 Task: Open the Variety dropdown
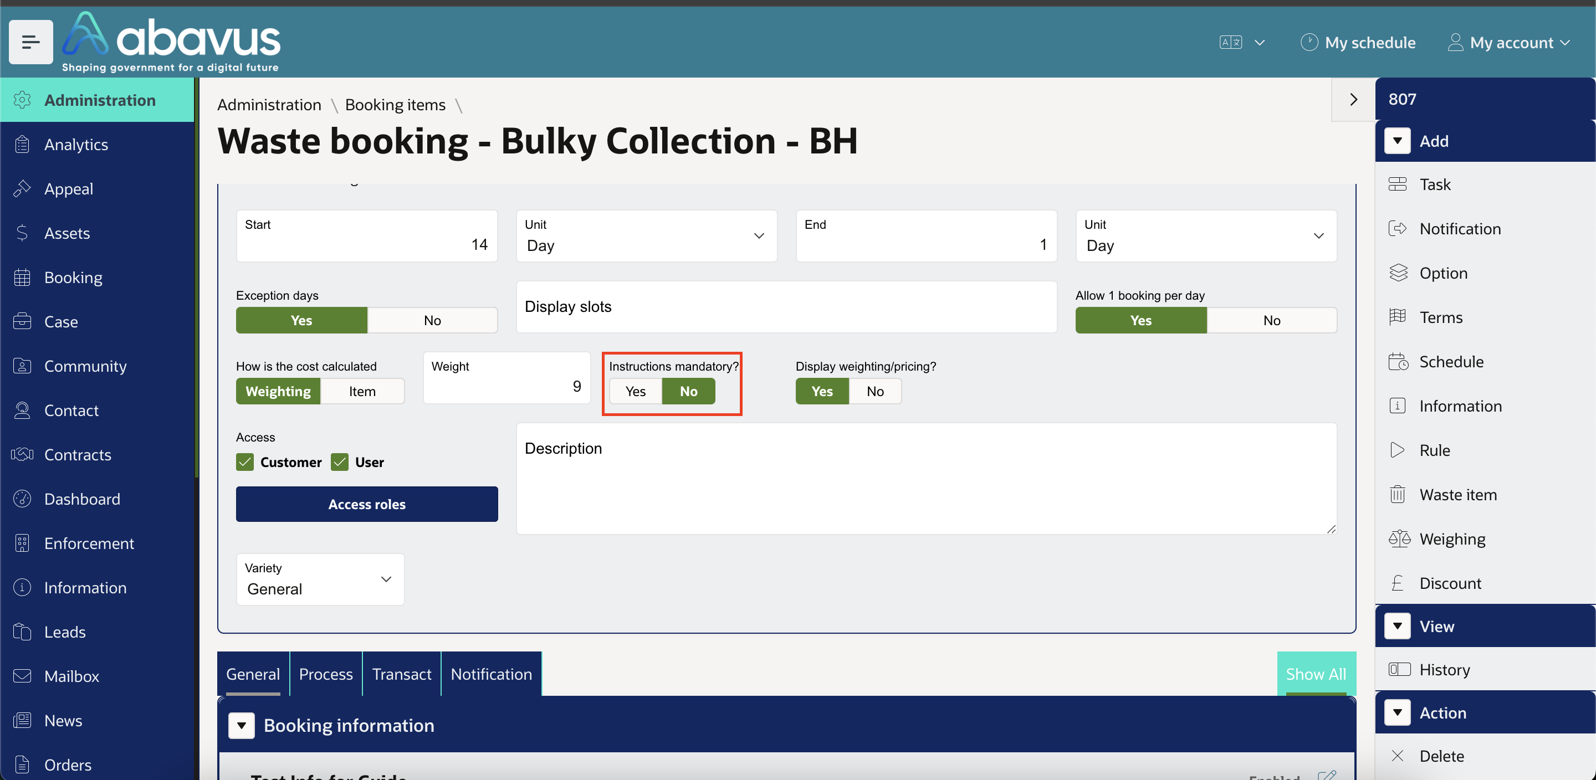[320, 579]
